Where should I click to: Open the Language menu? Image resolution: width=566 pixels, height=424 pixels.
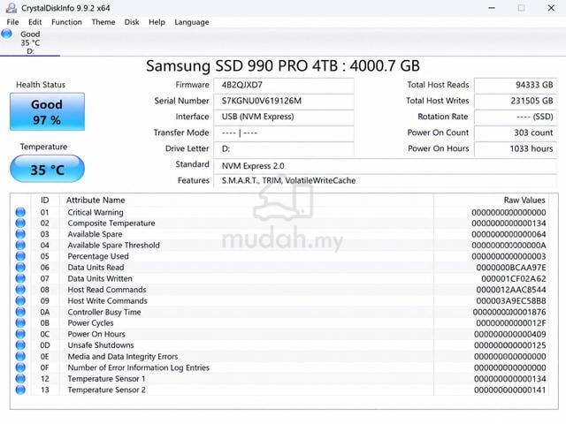click(192, 22)
